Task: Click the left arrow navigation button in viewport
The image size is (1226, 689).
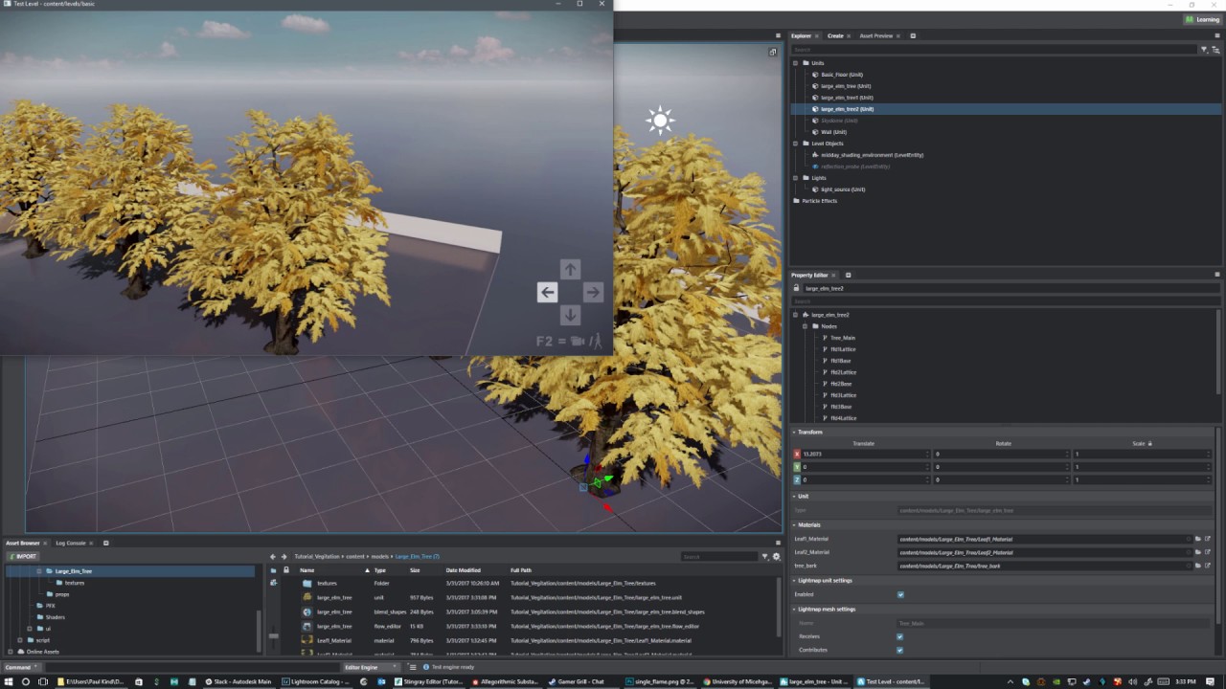Action: (547, 292)
